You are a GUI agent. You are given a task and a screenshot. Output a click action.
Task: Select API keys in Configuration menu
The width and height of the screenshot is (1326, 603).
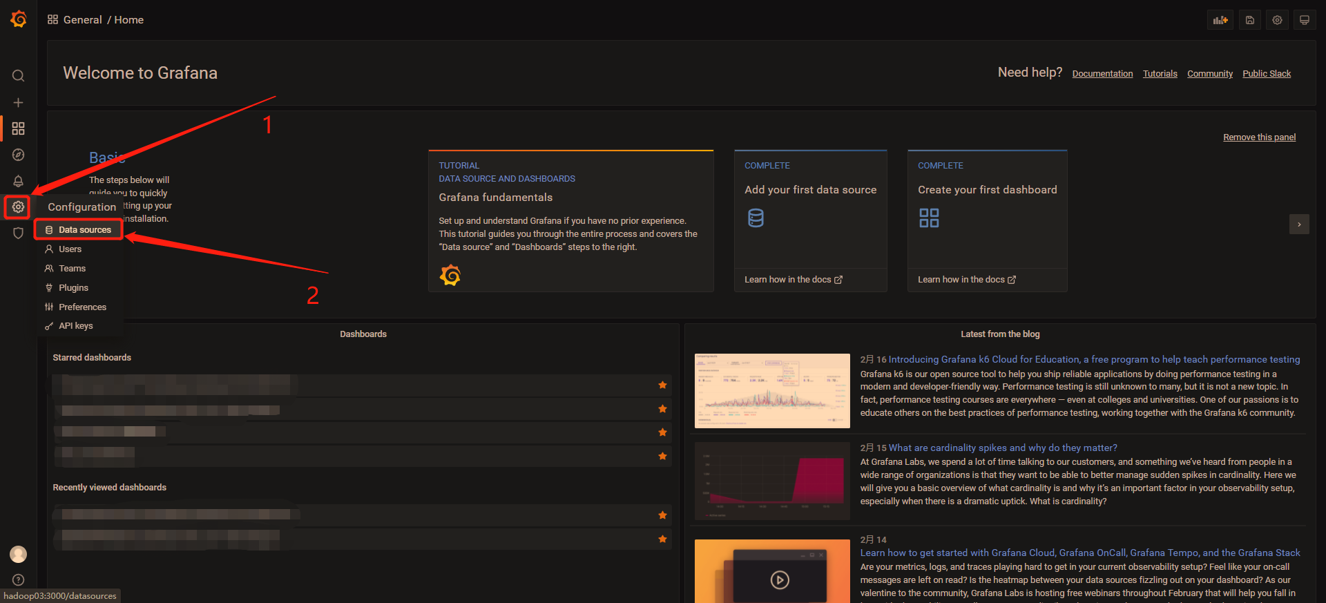pyautogui.click(x=79, y=326)
